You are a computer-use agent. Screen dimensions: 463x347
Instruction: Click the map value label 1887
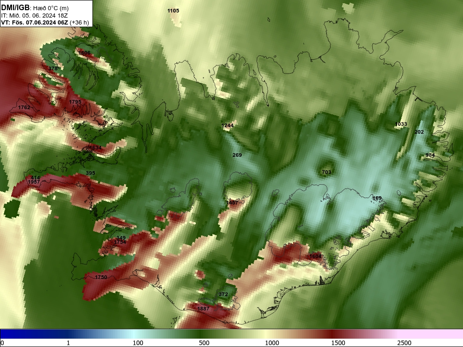coord(203,309)
